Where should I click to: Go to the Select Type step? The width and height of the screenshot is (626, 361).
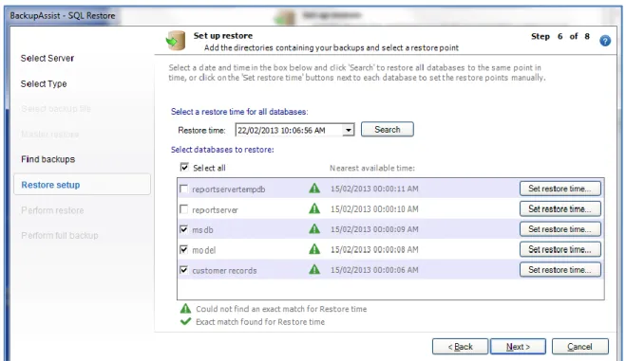click(x=44, y=84)
